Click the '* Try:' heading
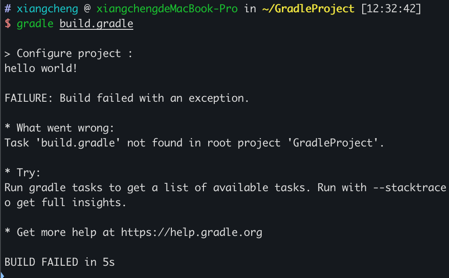The image size is (449, 278). [x=22, y=173]
